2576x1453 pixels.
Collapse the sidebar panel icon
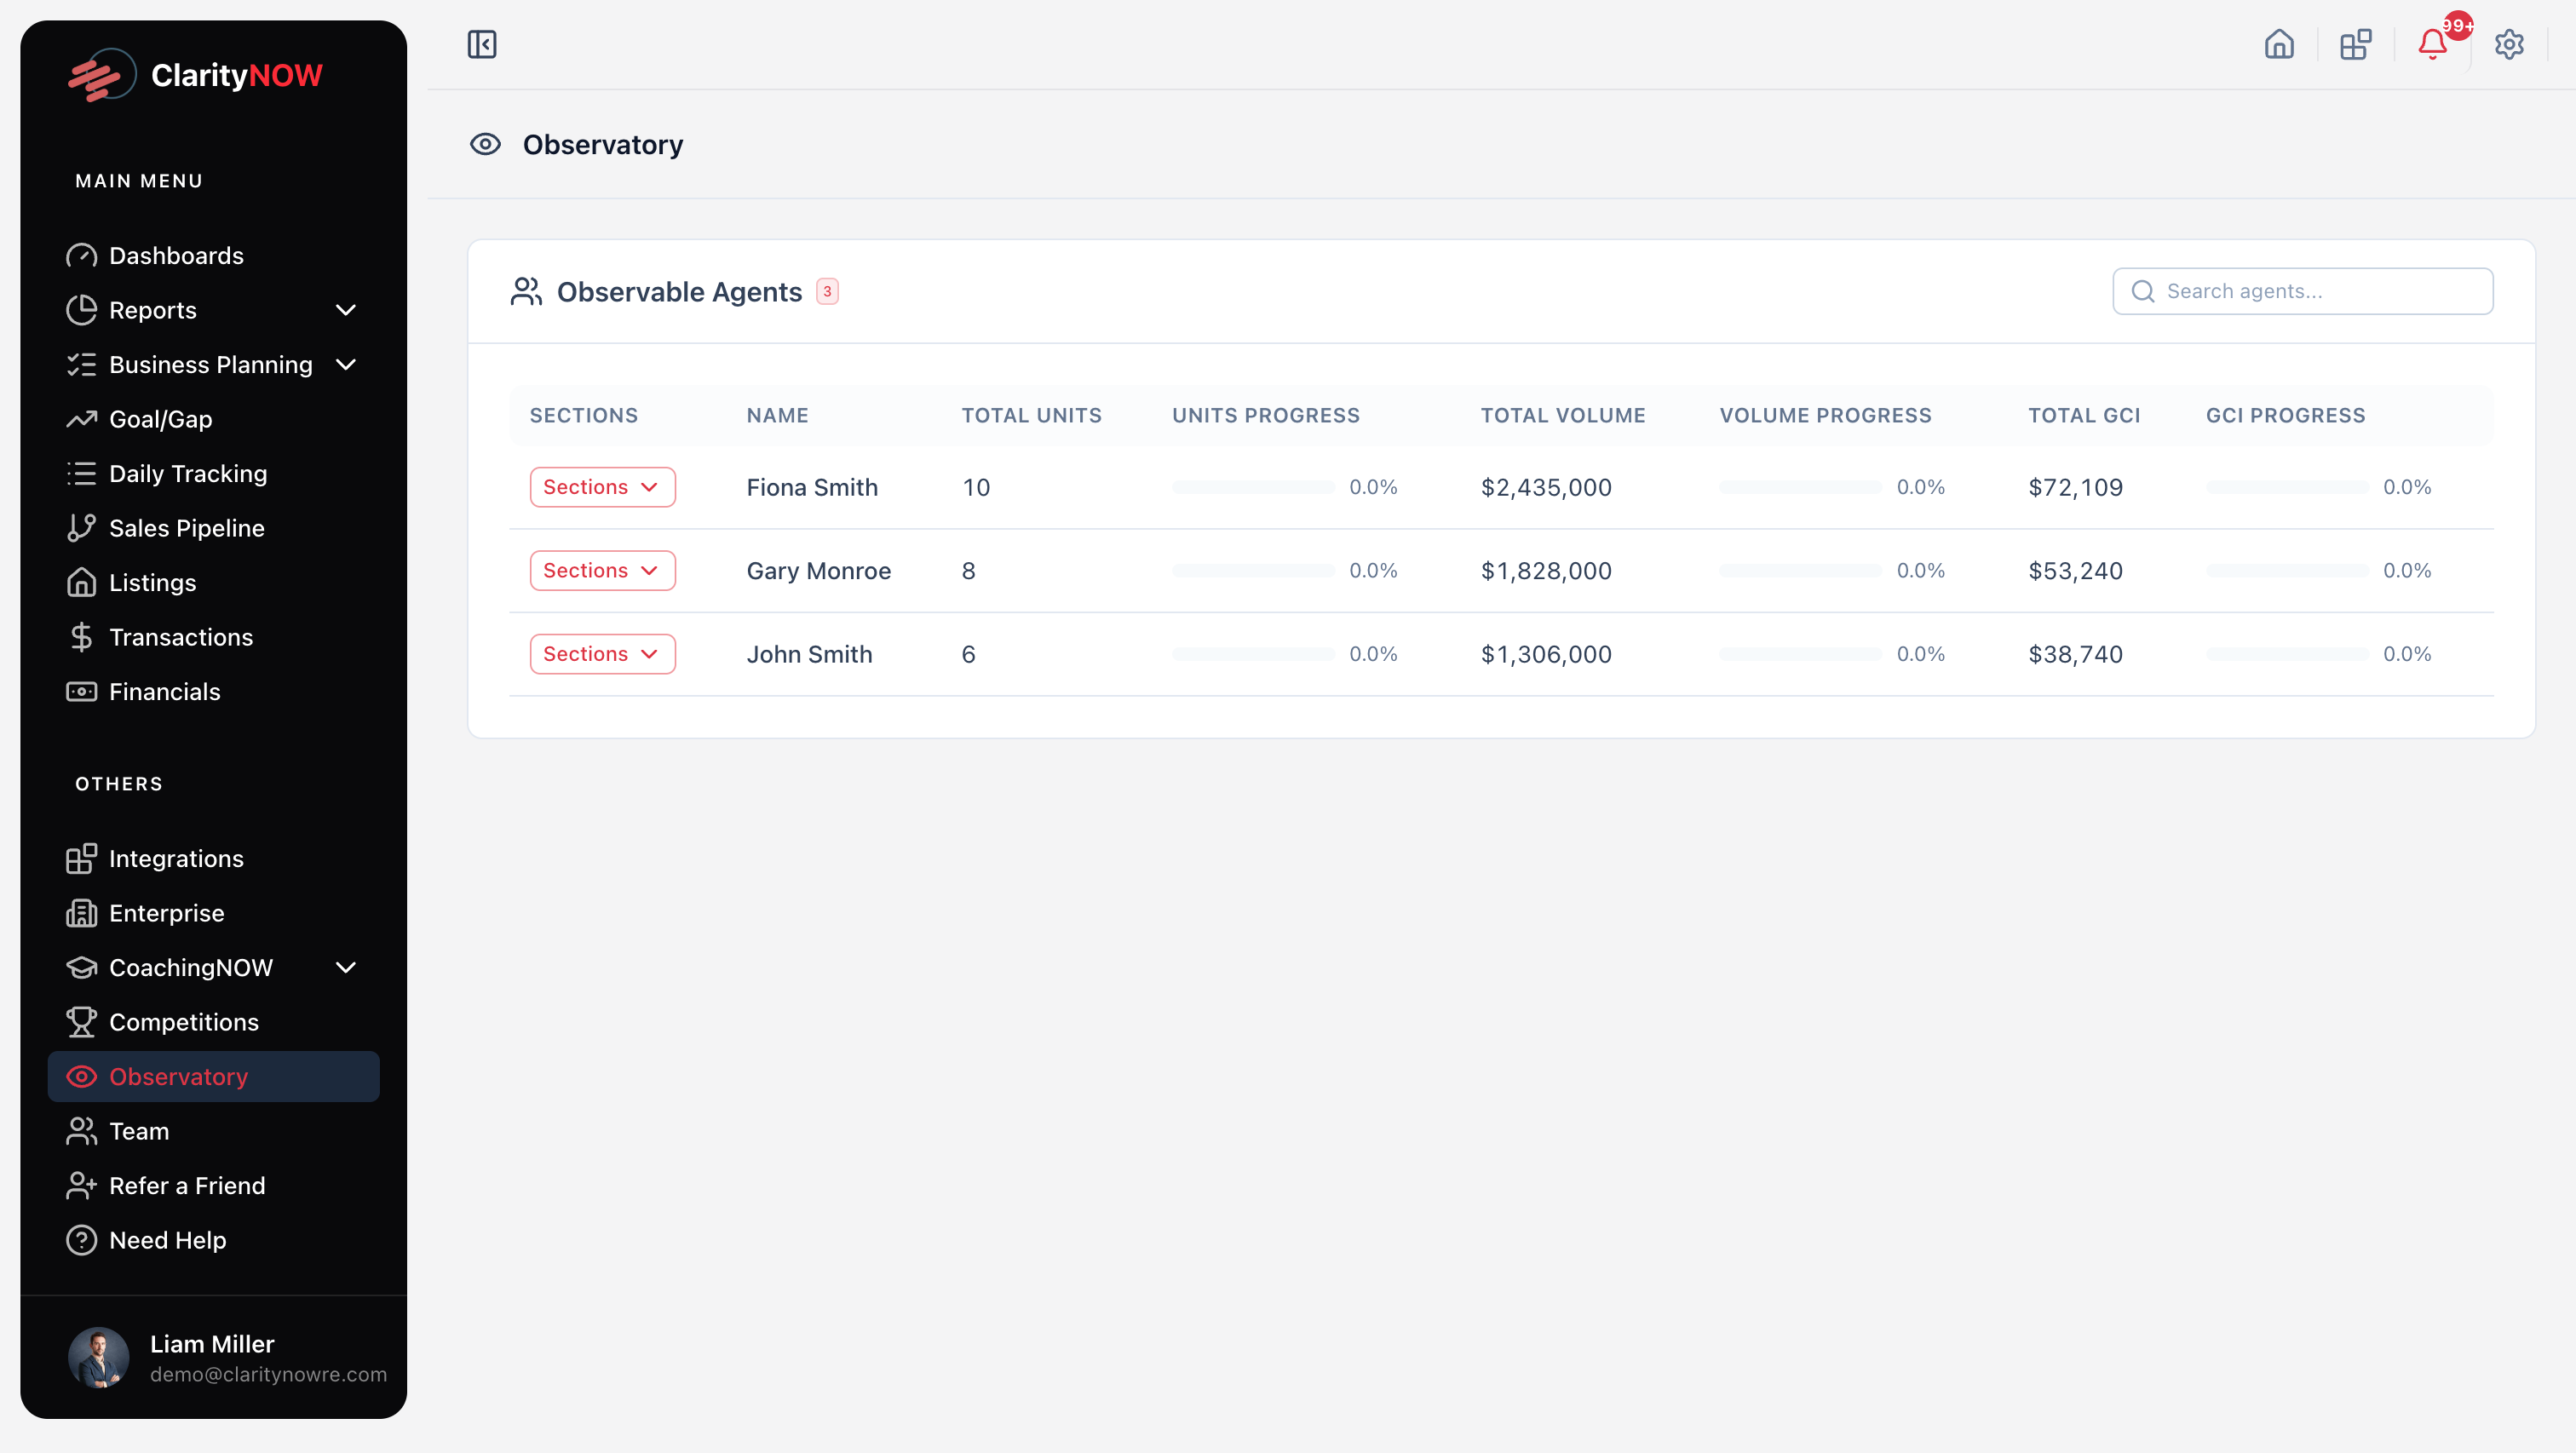pos(482,44)
